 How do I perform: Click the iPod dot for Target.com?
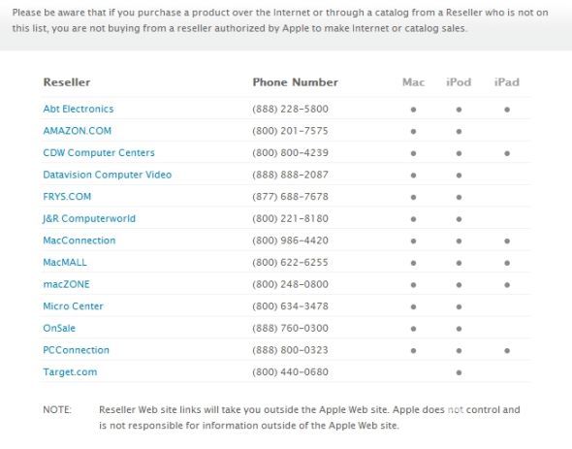pyautogui.click(x=459, y=372)
